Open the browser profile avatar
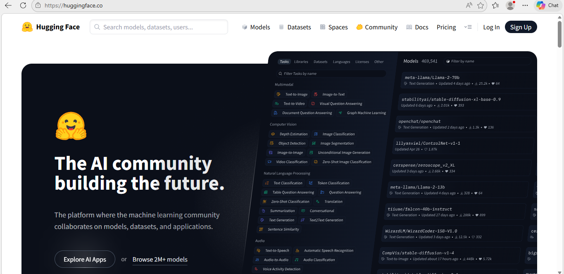 pos(510,5)
